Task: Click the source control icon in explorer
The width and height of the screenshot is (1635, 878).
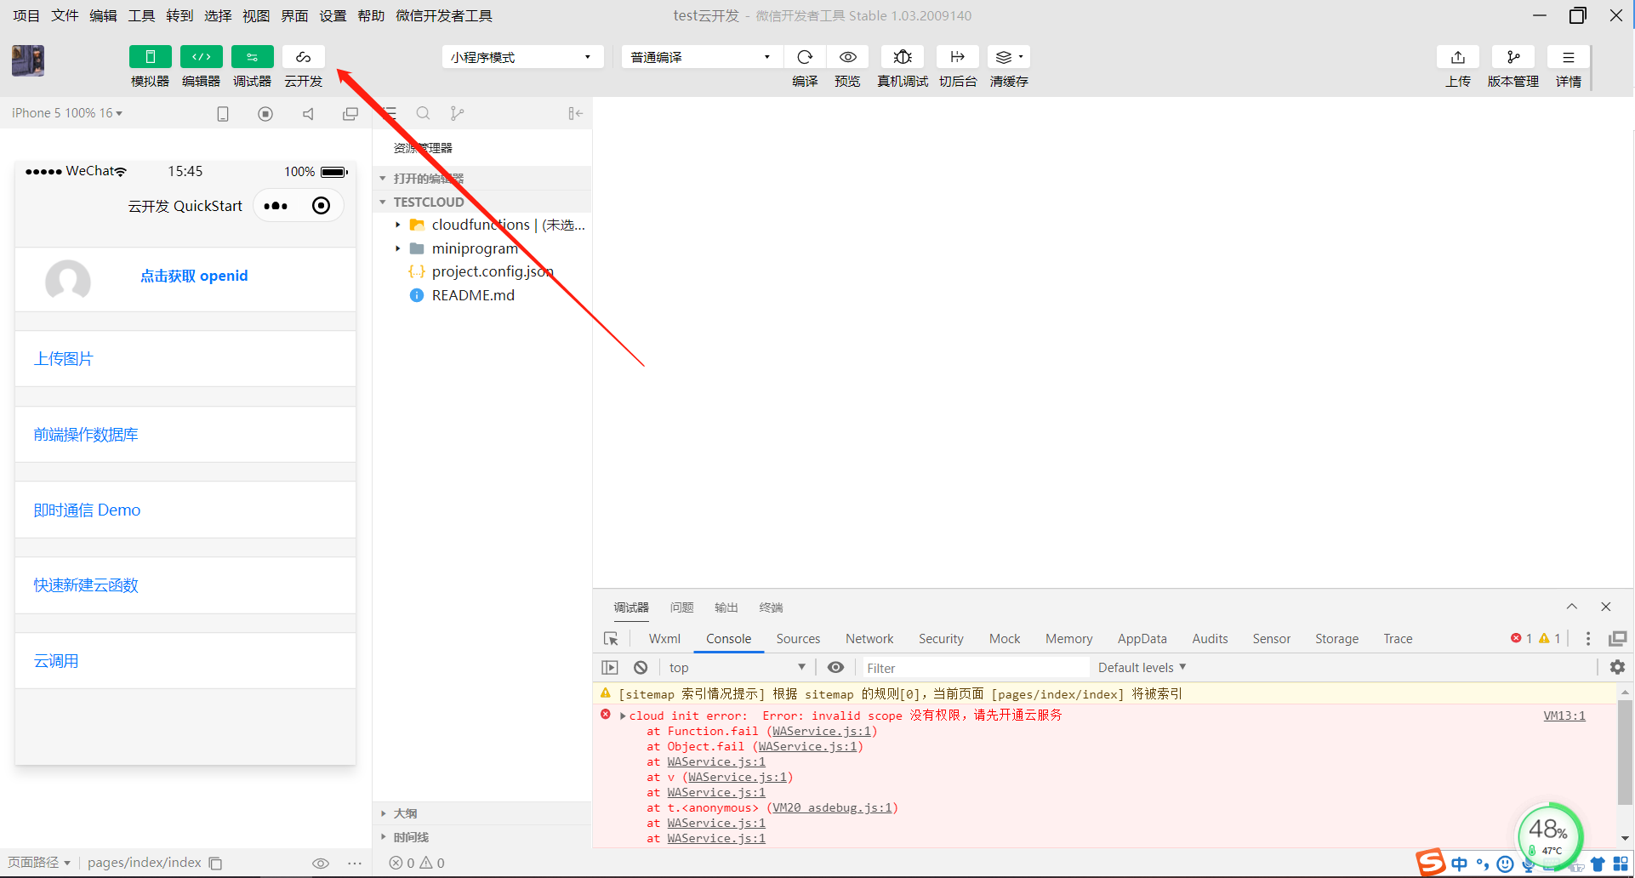Action: pyautogui.click(x=457, y=113)
